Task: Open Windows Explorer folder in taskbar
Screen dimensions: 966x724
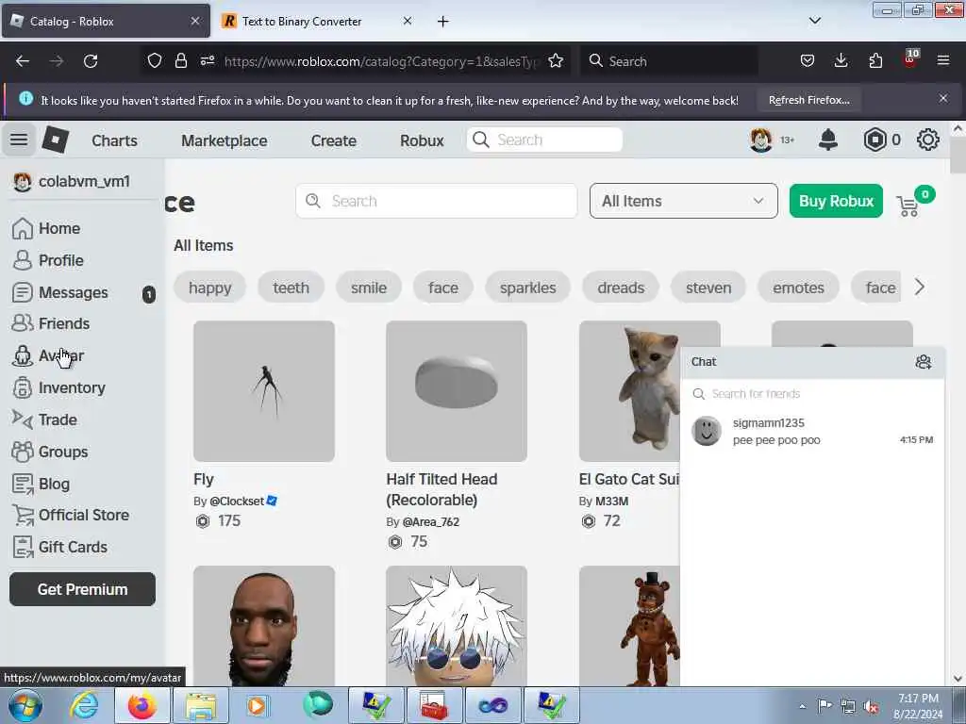Action: (201, 705)
